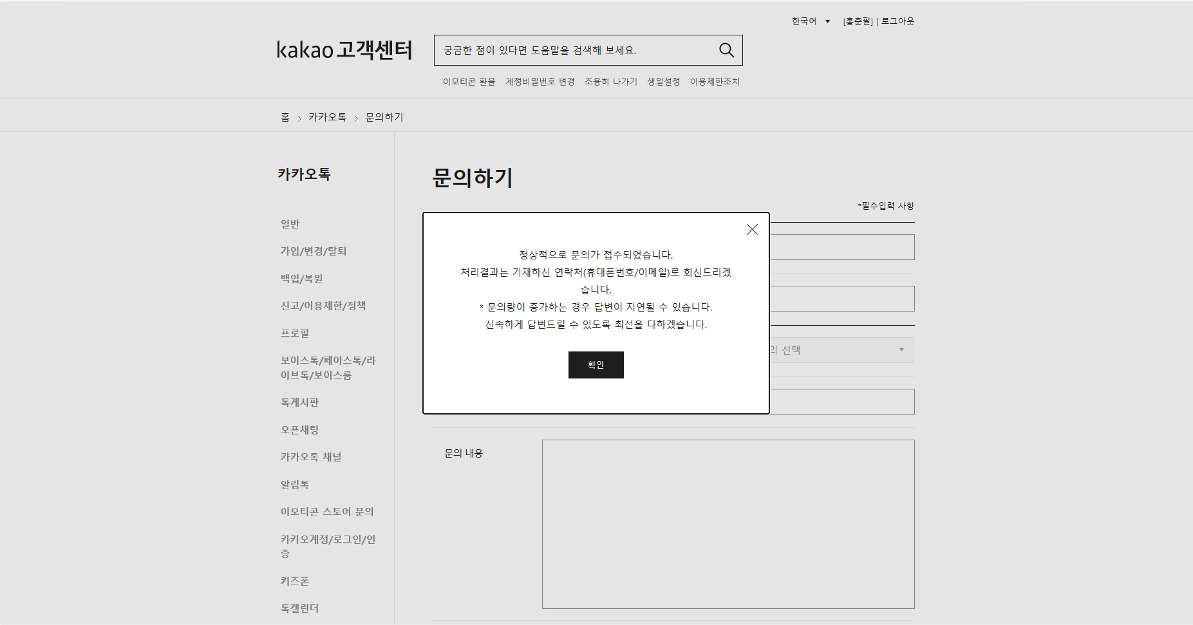Open 일반 sidebar category
Viewport: 1193px width, 625px height.
coord(290,224)
